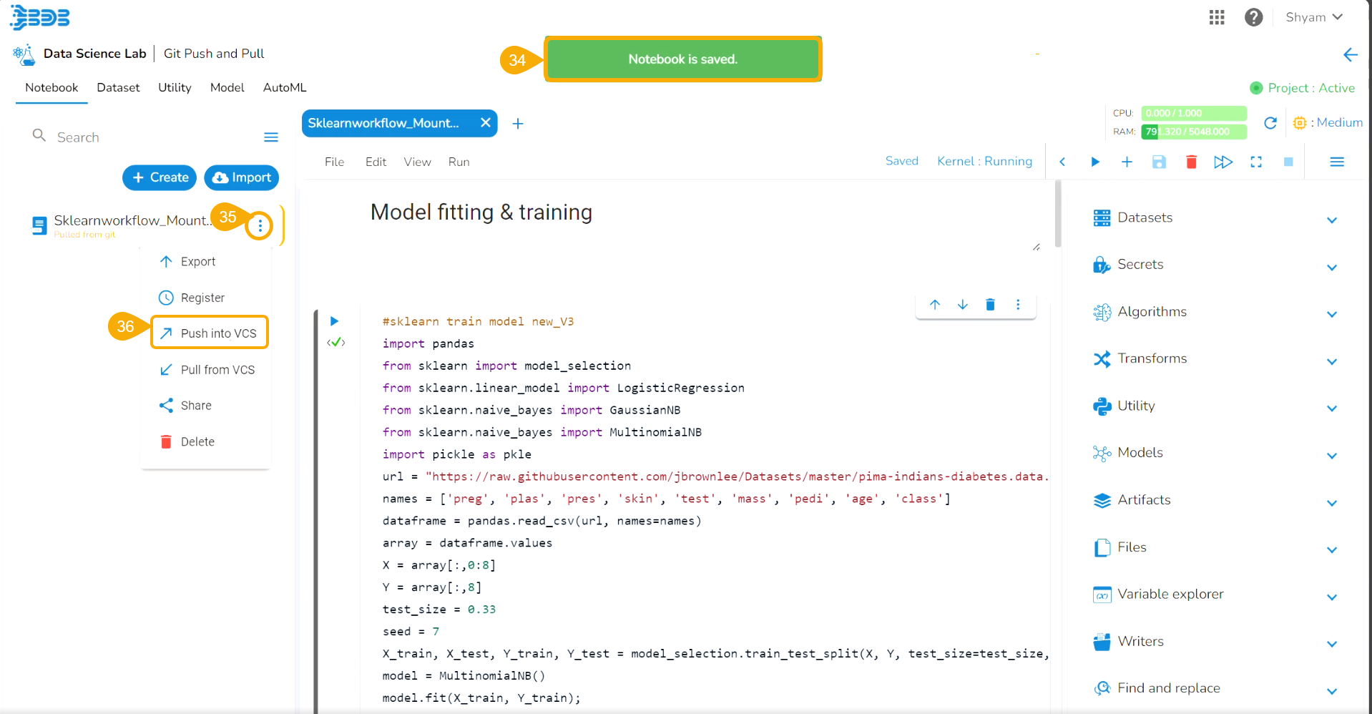Close the Sklearnworkflow_Mount notebook tab
This screenshot has width=1372, height=714.
(x=486, y=123)
